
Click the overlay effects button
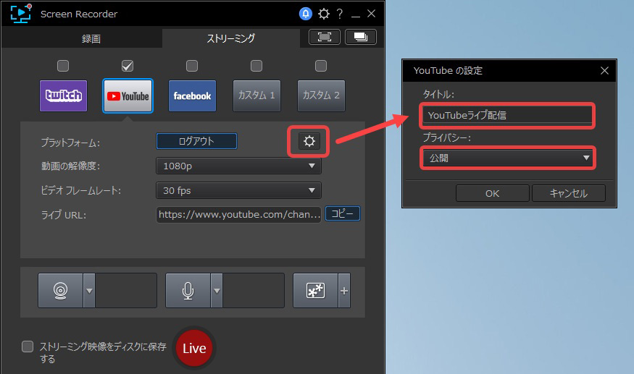tap(315, 290)
